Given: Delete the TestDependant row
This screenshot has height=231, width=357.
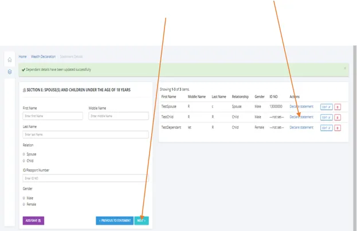Looking at the screenshot, I should click(338, 128).
